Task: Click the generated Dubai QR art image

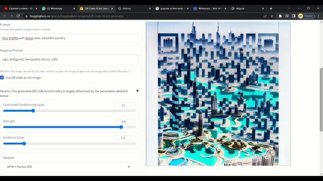Action: (218, 94)
